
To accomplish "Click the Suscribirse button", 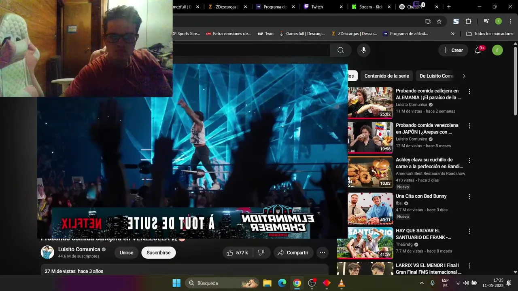I will click(159, 253).
